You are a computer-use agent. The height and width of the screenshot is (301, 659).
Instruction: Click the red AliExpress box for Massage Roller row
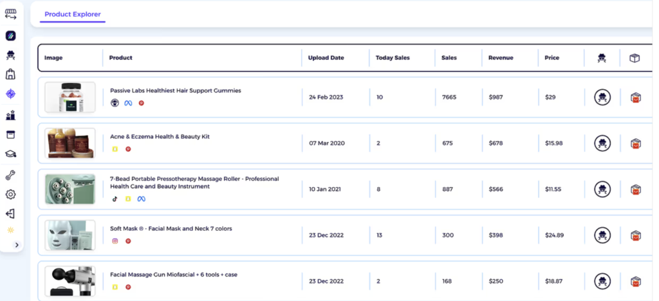click(x=636, y=189)
